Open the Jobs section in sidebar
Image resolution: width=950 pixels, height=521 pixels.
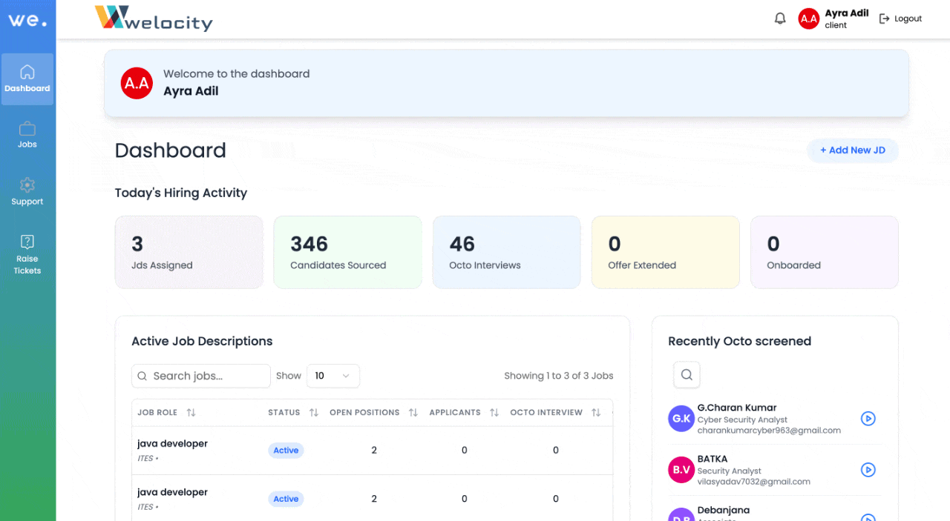pyautogui.click(x=27, y=135)
